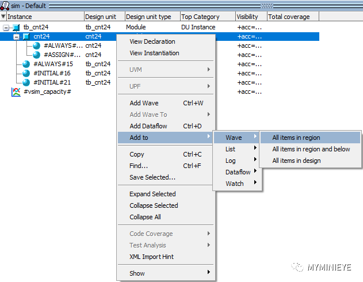363x282 pixels.
Task: Click the Instance column filter triangle icon
Action: point(3,17)
